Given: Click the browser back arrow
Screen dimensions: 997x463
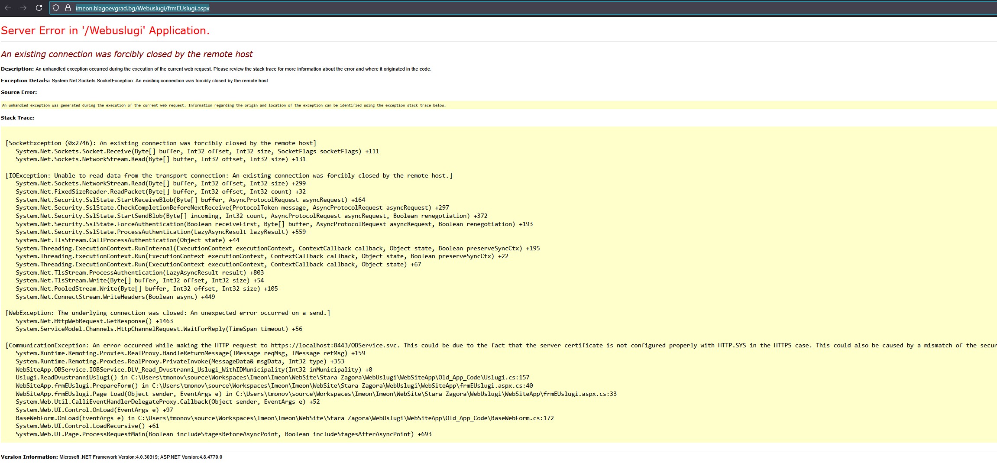Looking at the screenshot, I should pyautogui.click(x=8, y=8).
